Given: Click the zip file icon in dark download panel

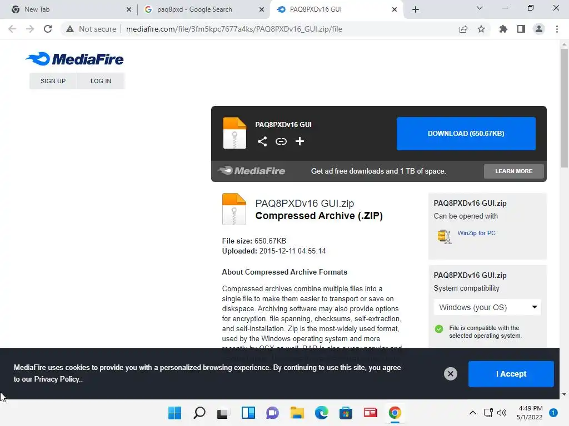Looking at the screenshot, I should tap(234, 133).
